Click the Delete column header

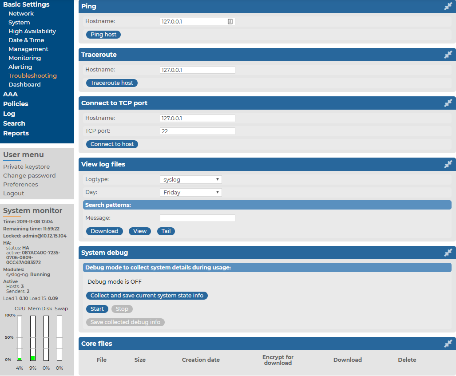407,360
